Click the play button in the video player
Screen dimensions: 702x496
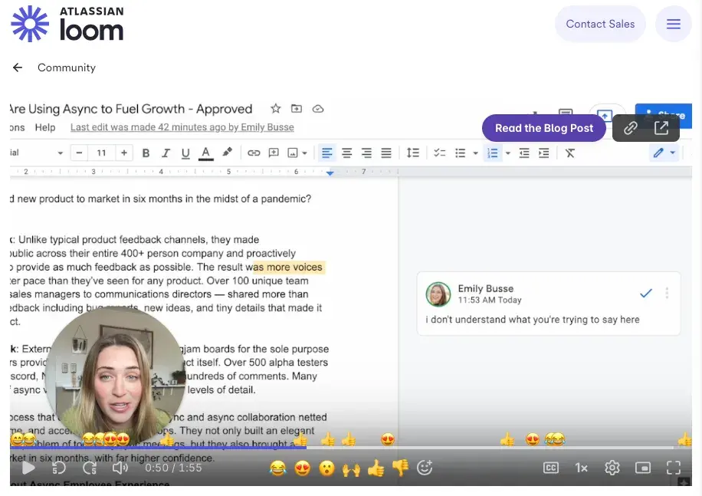coord(28,468)
